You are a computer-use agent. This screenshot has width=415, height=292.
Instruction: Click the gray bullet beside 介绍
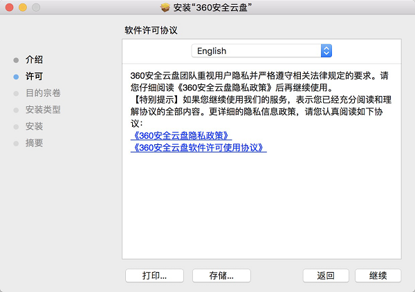16,60
